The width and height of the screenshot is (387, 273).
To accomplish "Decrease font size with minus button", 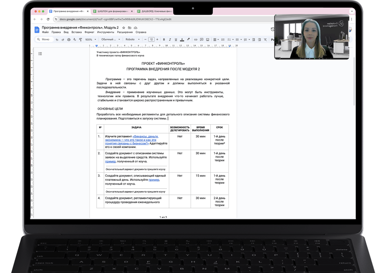I will [x=145, y=39].
